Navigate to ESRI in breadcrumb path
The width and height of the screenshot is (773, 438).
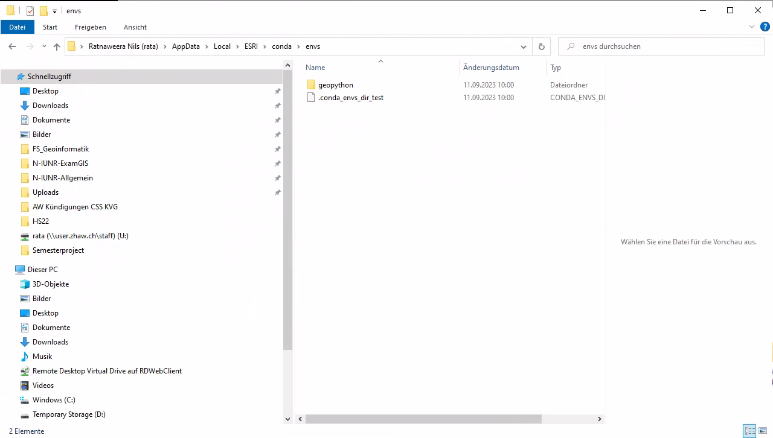tap(251, 46)
